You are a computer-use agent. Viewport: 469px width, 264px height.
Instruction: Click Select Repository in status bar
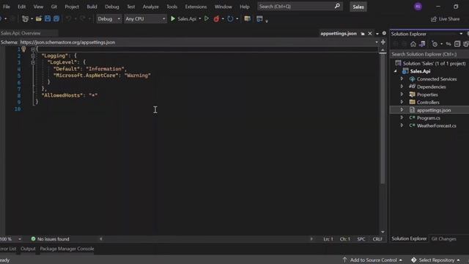coord(435,260)
